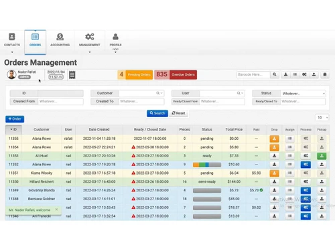The width and height of the screenshot is (335, 251).
Task: Click the gray status bar of order 11348
Action: [x=207, y=199]
